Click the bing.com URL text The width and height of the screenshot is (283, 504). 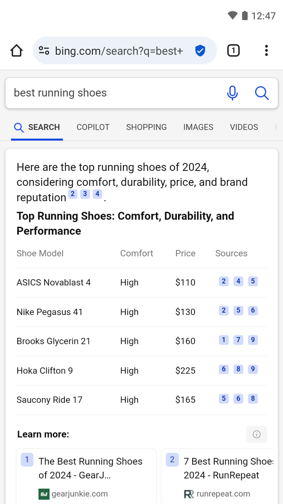[119, 51]
